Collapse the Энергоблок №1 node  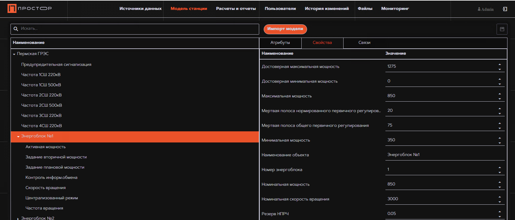pos(18,136)
